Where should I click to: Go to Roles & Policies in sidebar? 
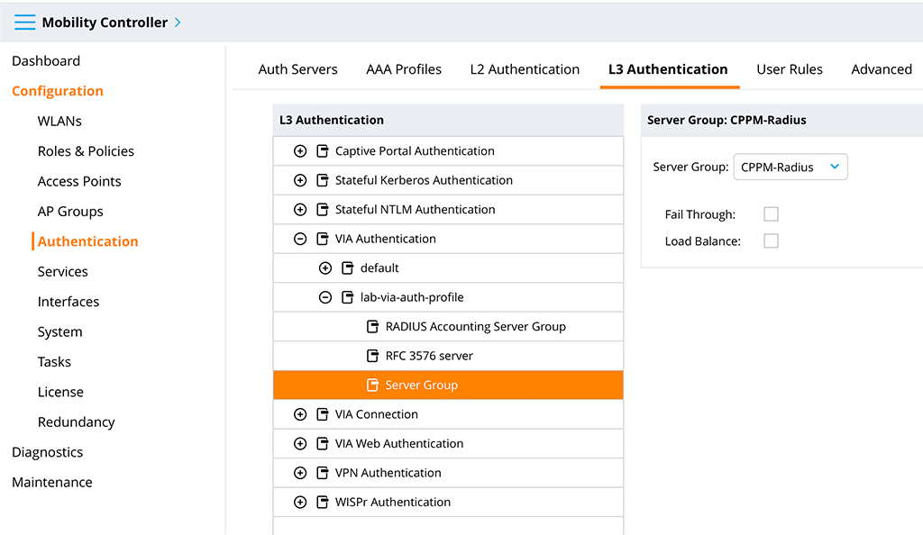click(x=86, y=151)
